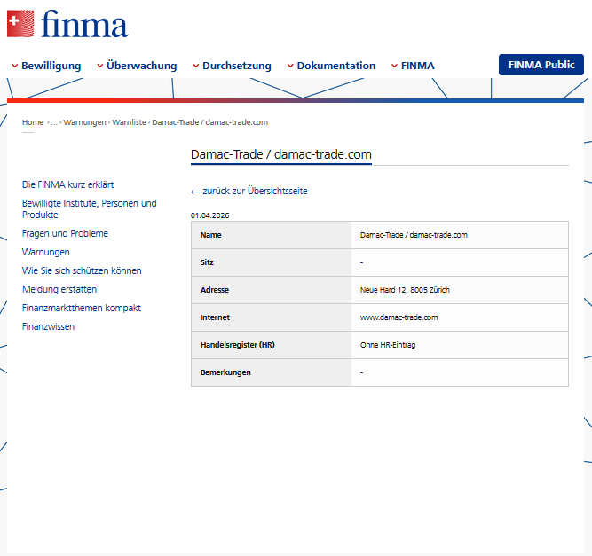Open Meldung erstatten sidebar link
592x556 pixels.
tap(59, 289)
